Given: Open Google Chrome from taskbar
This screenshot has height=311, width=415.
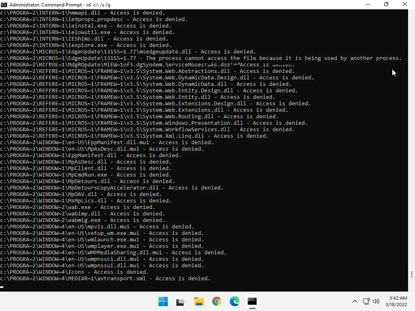Looking at the screenshot, I should [216, 301].
